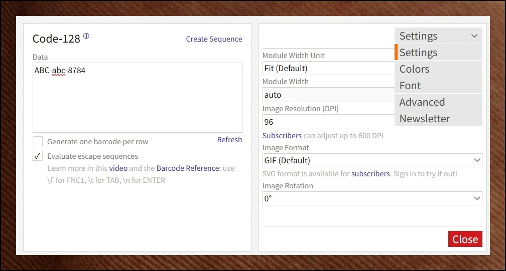
Task: Click the Module Width auto field
Action: coord(328,95)
